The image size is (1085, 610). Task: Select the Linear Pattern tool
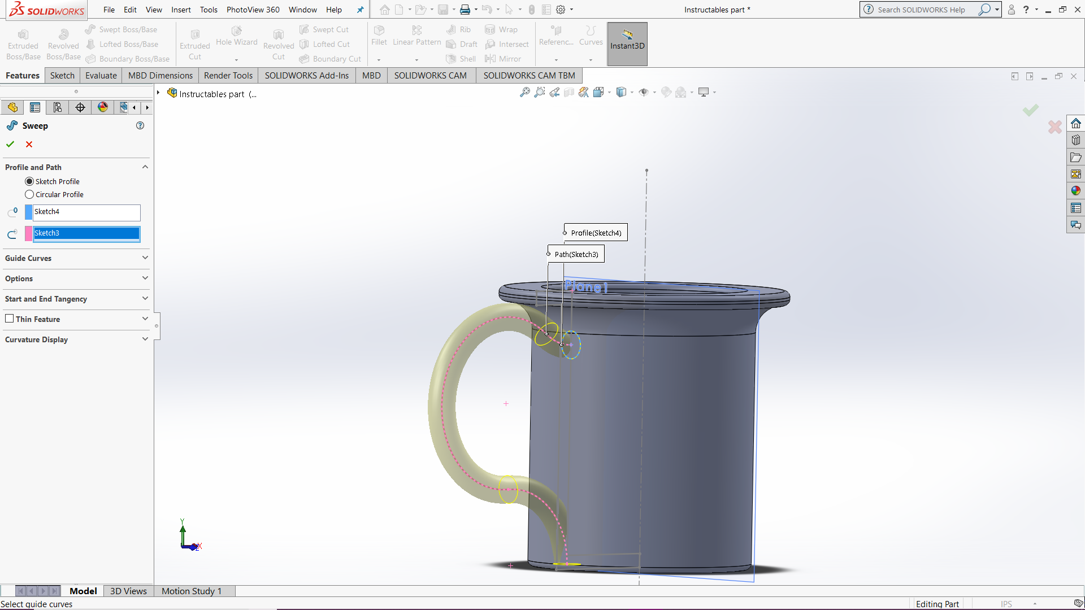coord(416,36)
